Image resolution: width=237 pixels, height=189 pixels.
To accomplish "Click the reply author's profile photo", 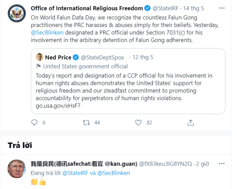I will click(x=16, y=169).
